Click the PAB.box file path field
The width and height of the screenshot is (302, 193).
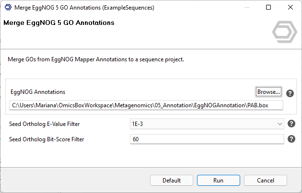coord(146,105)
